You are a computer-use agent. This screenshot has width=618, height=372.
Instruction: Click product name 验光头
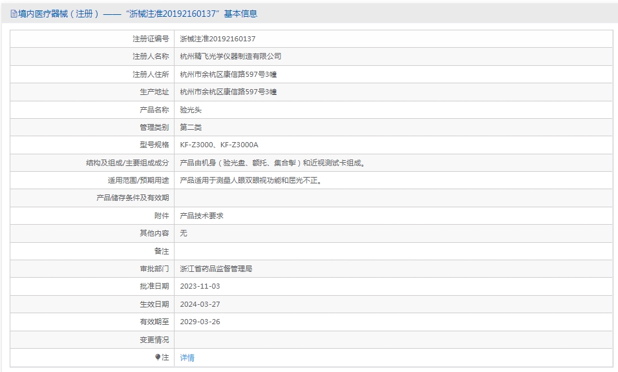click(191, 110)
